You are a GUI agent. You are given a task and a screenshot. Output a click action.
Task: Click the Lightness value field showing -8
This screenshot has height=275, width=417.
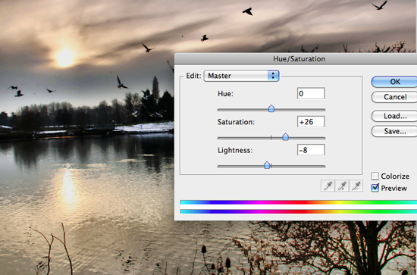[x=311, y=150]
